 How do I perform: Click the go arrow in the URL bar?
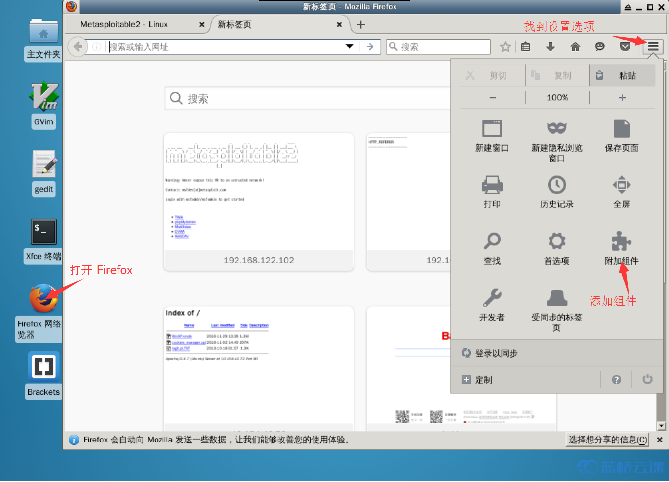point(370,47)
